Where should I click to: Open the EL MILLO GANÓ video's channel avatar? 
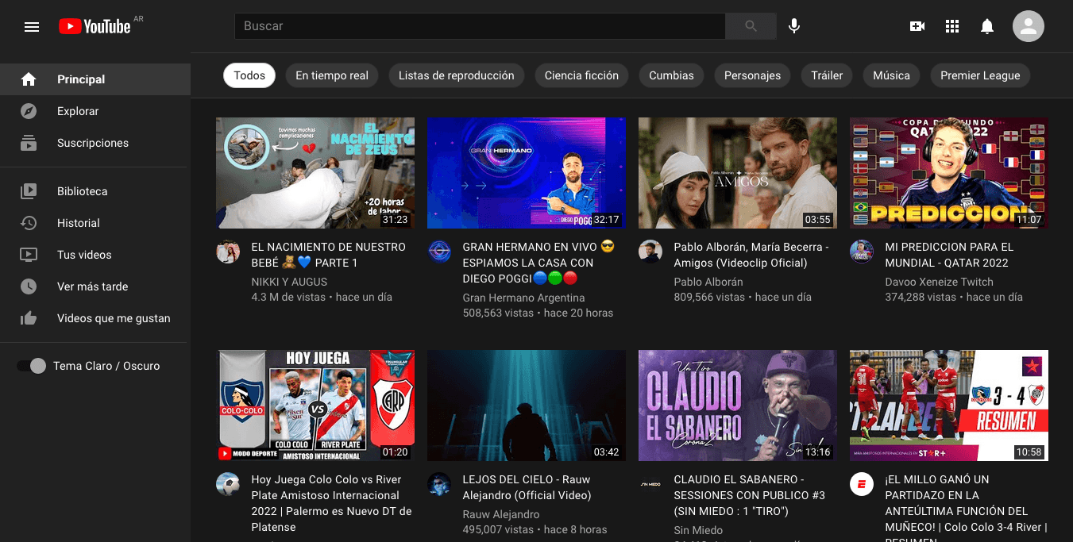[x=862, y=484]
